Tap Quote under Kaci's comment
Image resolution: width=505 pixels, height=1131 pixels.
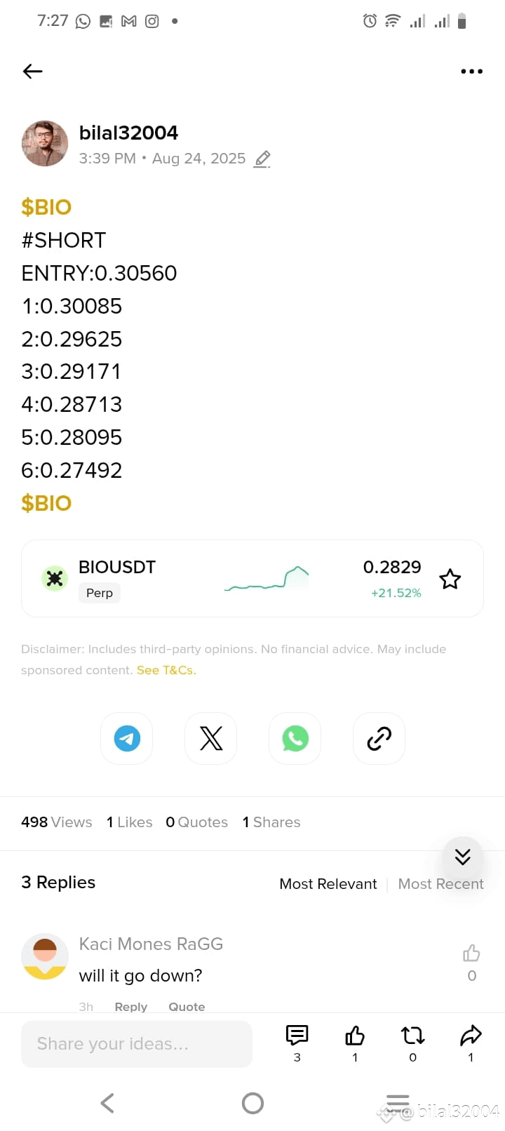187,1006
